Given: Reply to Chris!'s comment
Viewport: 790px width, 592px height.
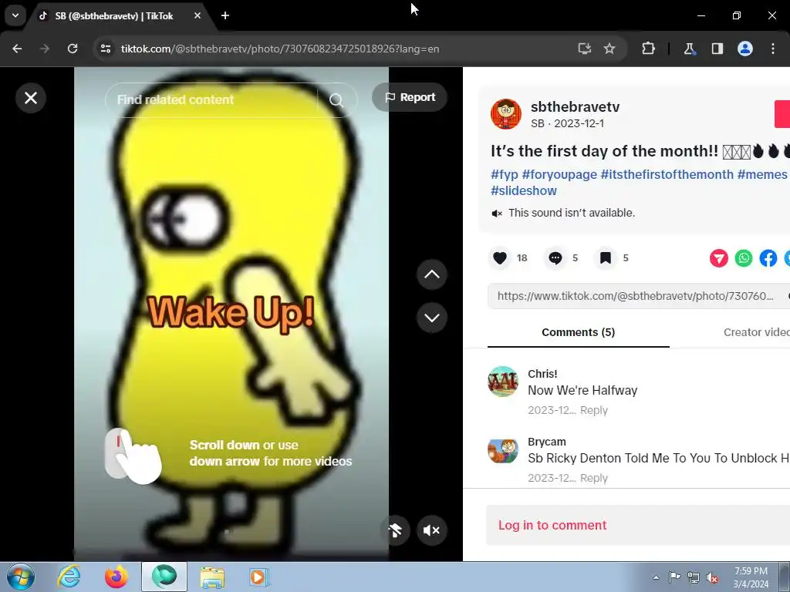Looking at the screenshot, I should pos(593,410).
